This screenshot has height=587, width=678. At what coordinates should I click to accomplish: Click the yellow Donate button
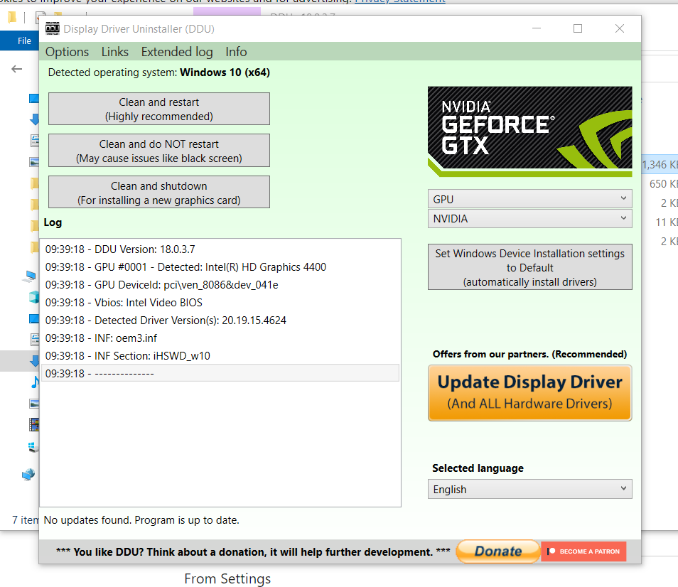tap(498, 551)
